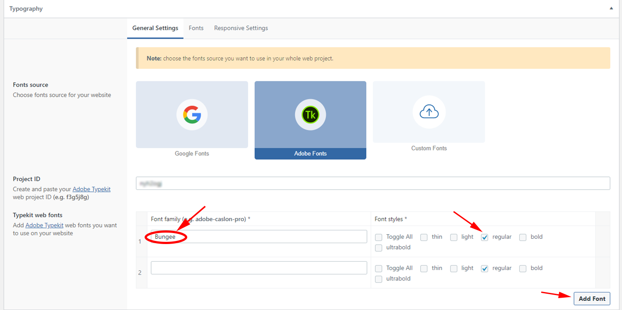Click the 'Fonts source' label
622x310 pixels.
30,85
